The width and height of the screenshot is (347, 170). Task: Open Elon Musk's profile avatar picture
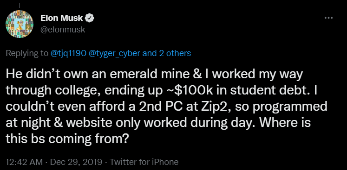[x=19, y=24]
